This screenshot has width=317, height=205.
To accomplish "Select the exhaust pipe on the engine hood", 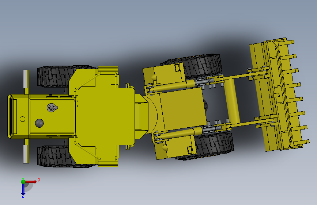I will 52,108.
